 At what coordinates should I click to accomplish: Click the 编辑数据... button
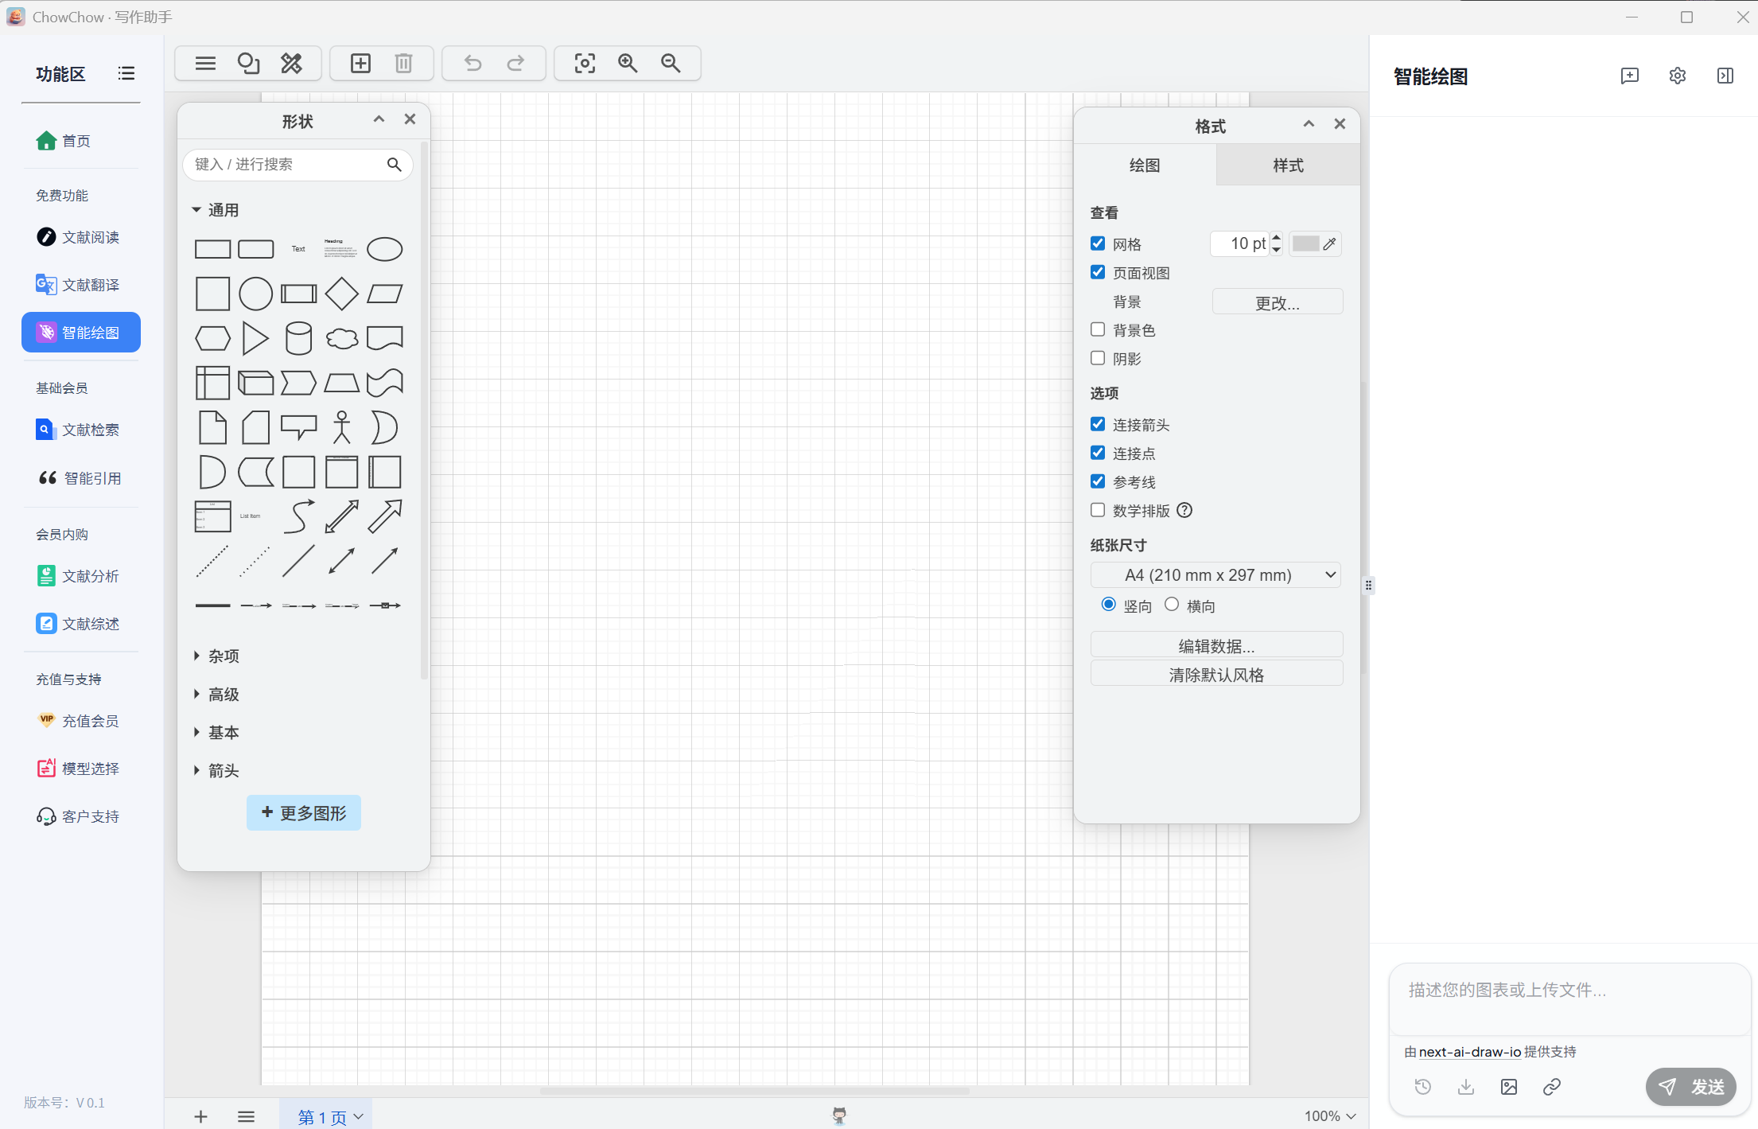[x=1215, y=645]
